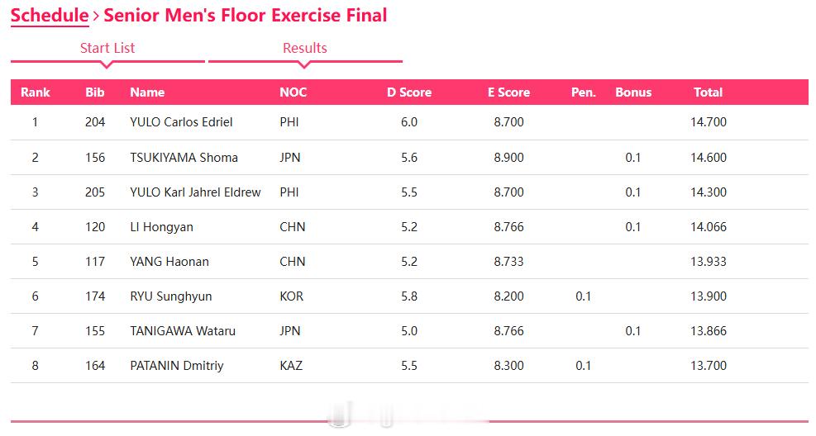The width and height of the screenshot is (816, 436).
Task: Click the down arrow under Results
Action: (x=305, y=65)
